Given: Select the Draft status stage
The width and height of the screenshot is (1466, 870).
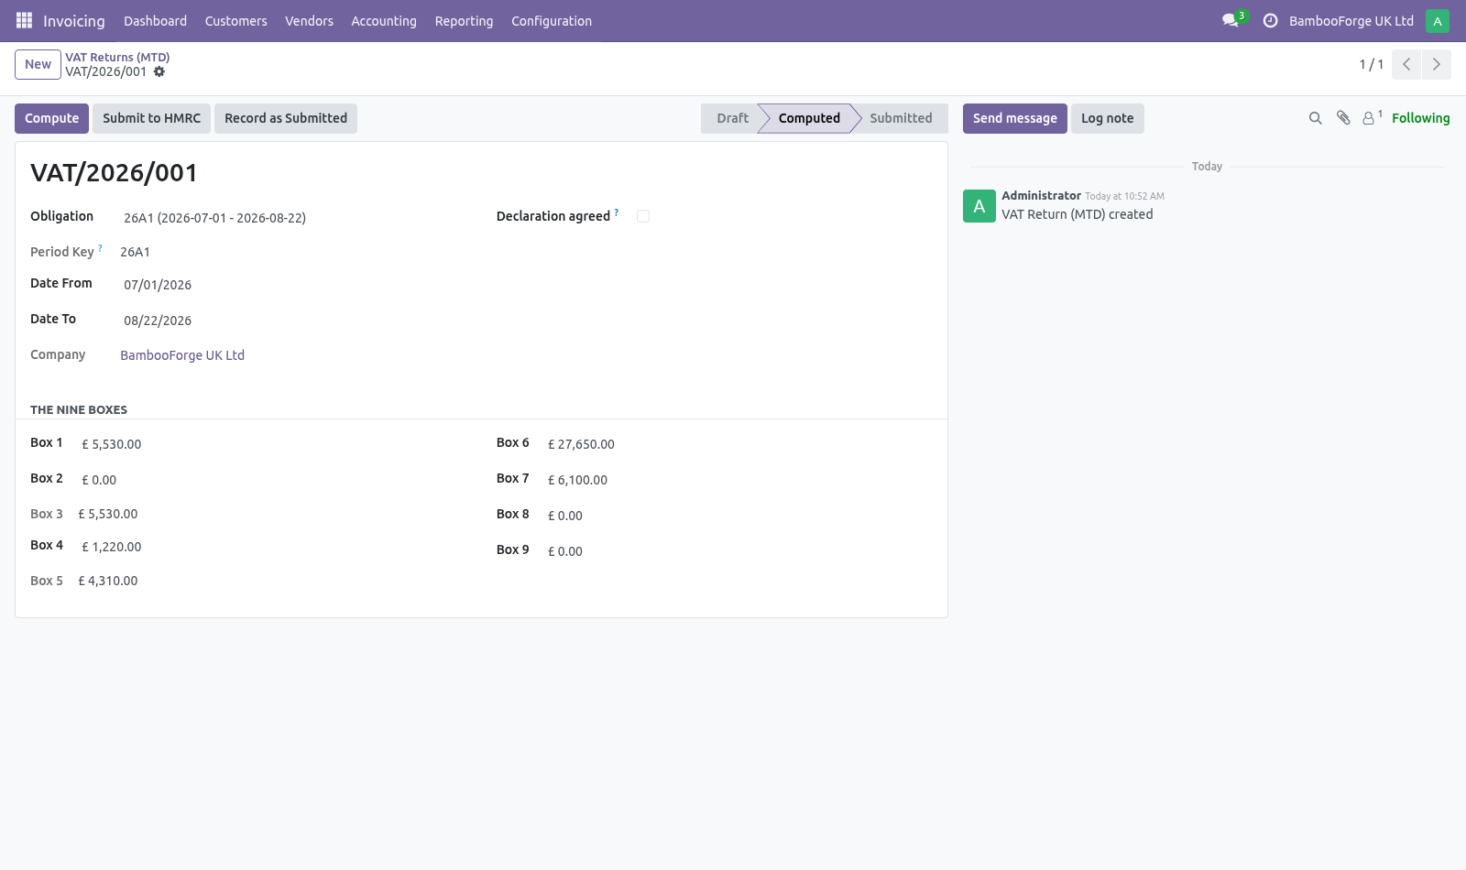Looking at the screenshot, I should coord(732,118).
